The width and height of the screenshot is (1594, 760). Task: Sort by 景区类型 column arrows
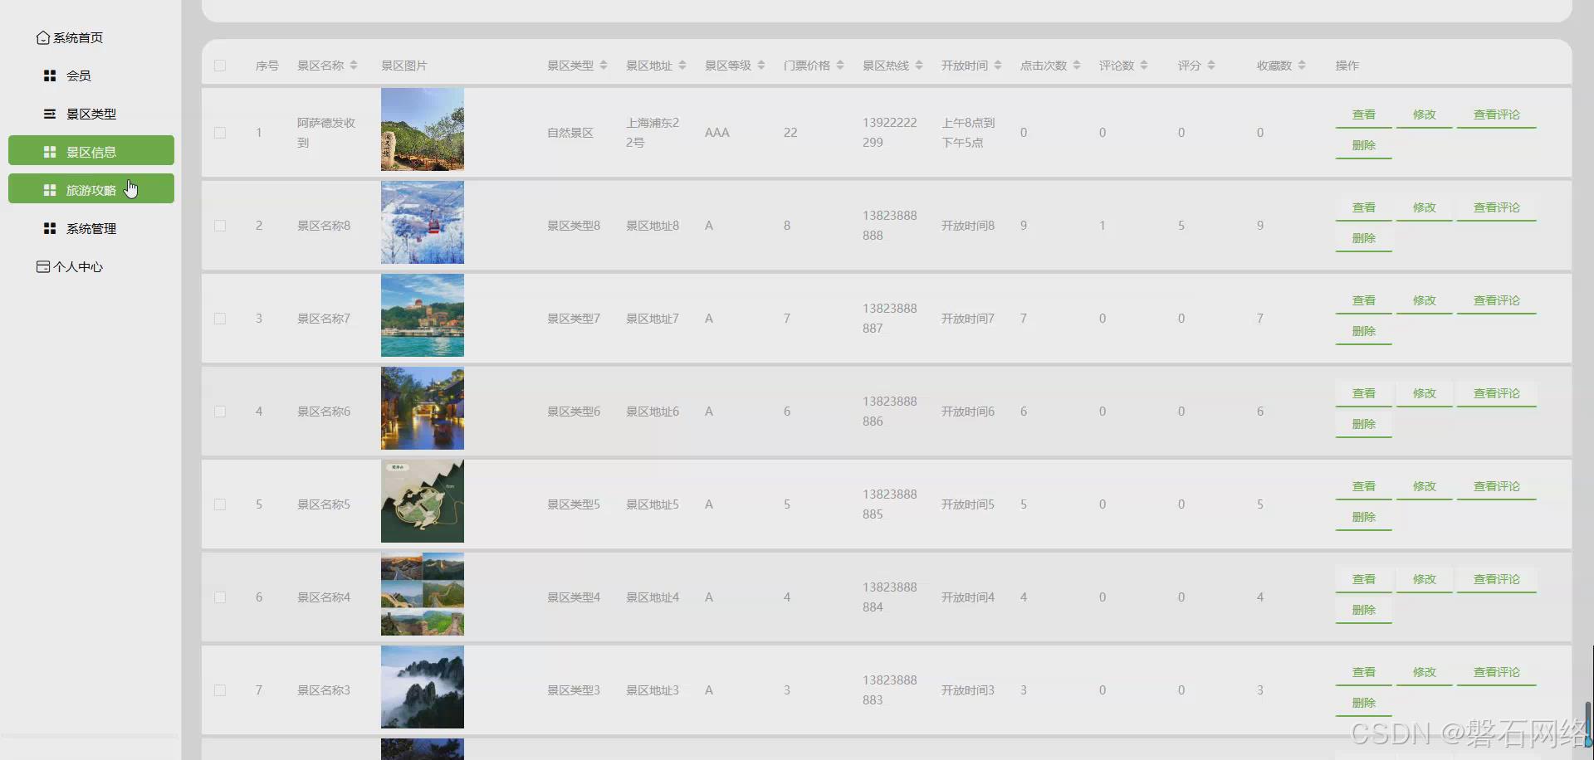(604, 66)
